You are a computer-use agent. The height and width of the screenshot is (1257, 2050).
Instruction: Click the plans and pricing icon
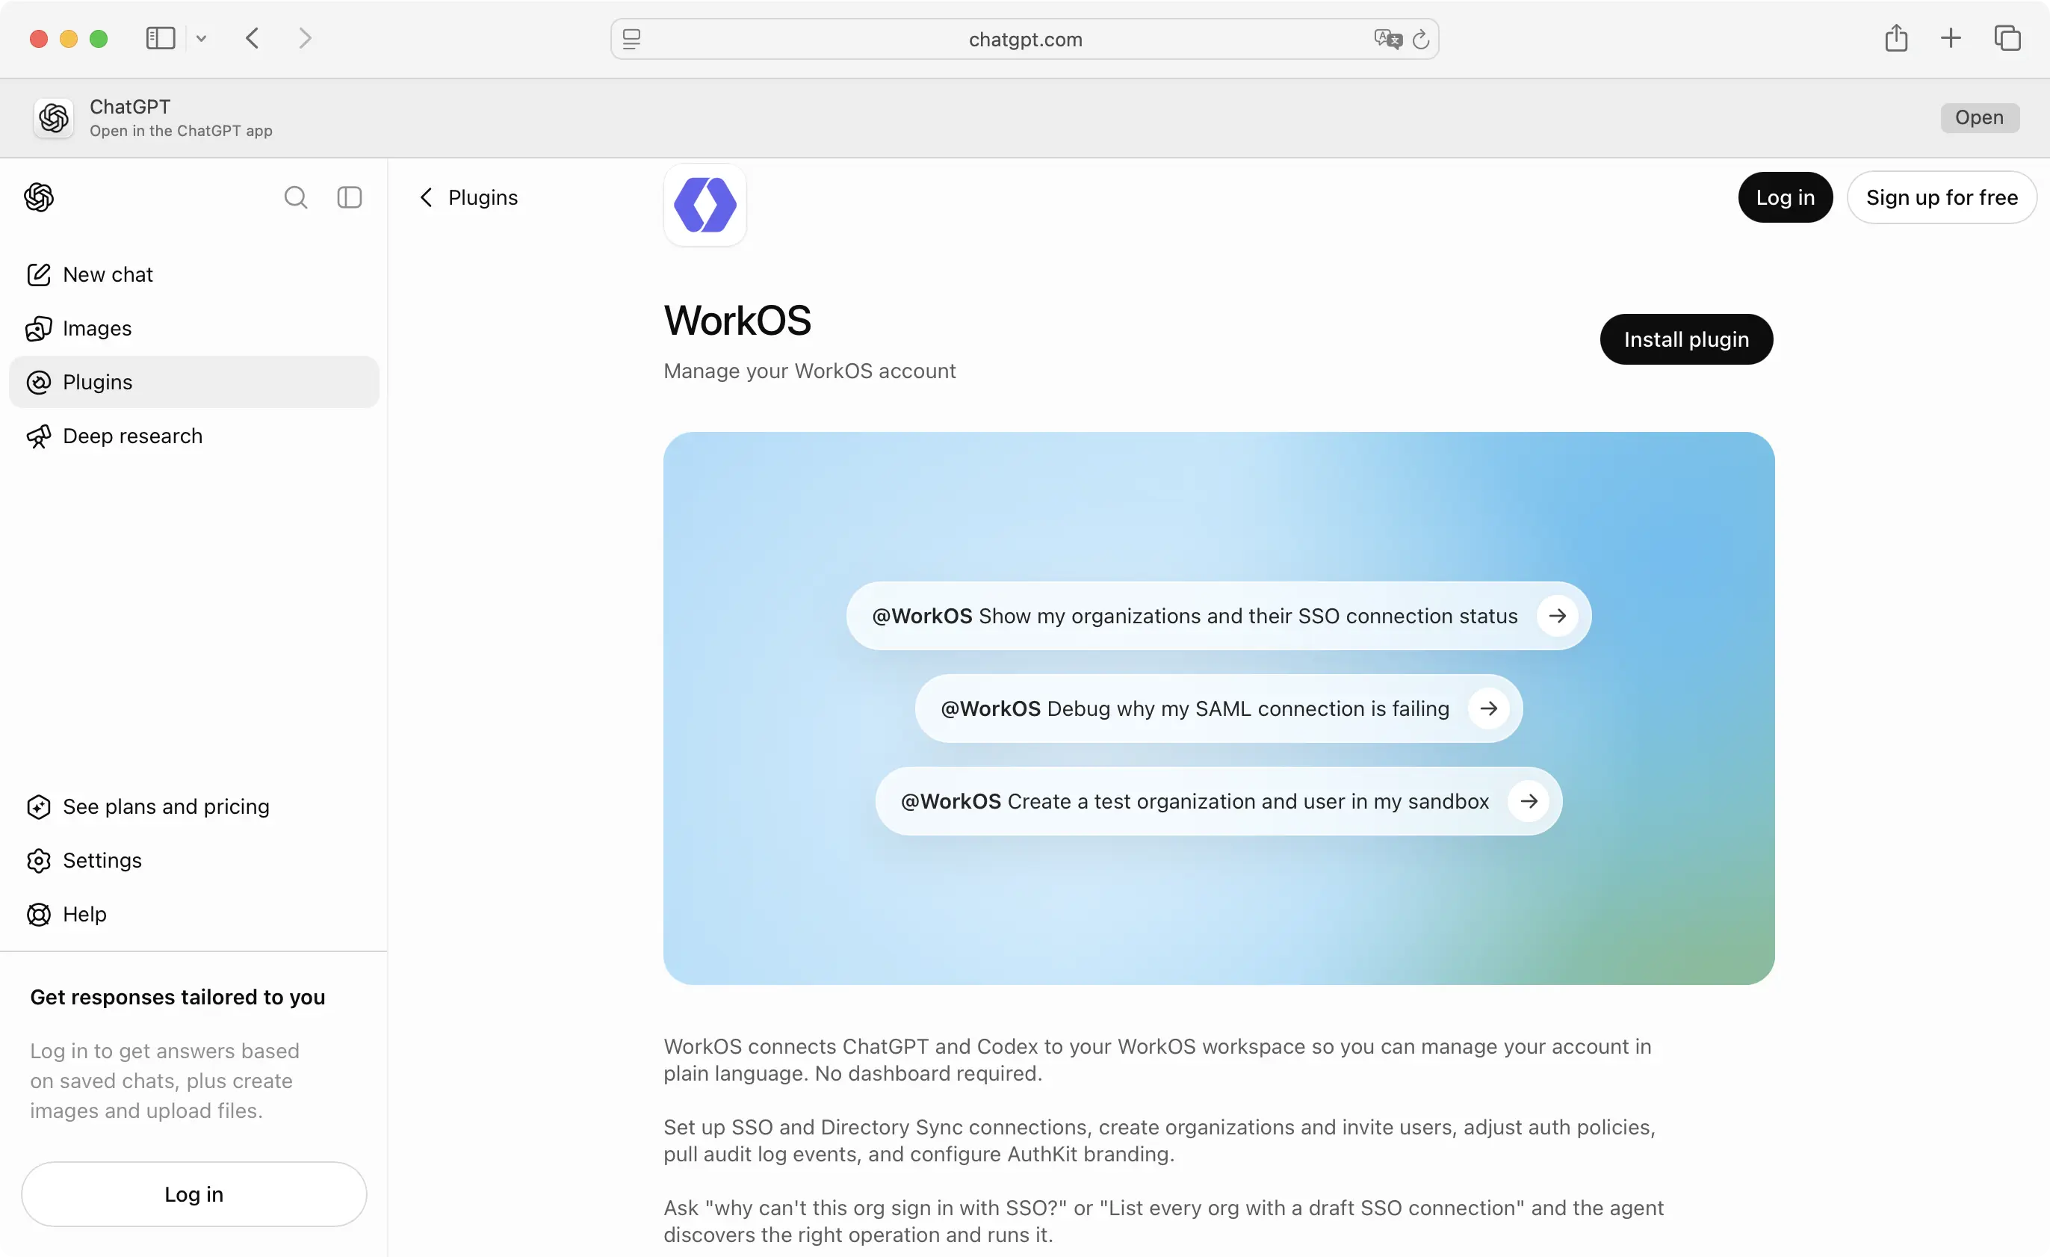click(38, 806)
